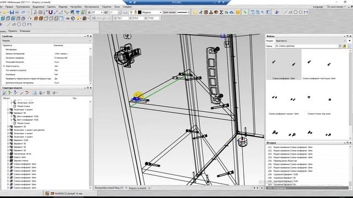Expand the Наполнение 16 мм tree node

click(x=8, y=154)
